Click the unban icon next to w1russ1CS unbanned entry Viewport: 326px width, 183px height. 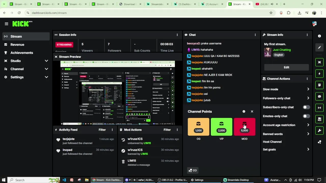tap(123, 140)
